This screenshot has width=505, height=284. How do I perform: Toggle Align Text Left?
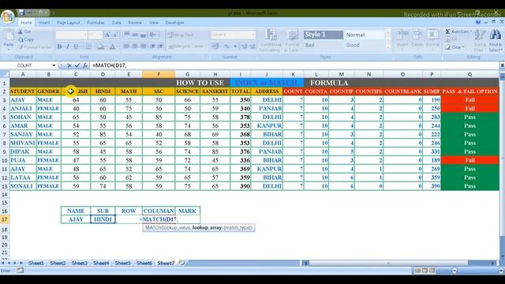pos(126,47)
